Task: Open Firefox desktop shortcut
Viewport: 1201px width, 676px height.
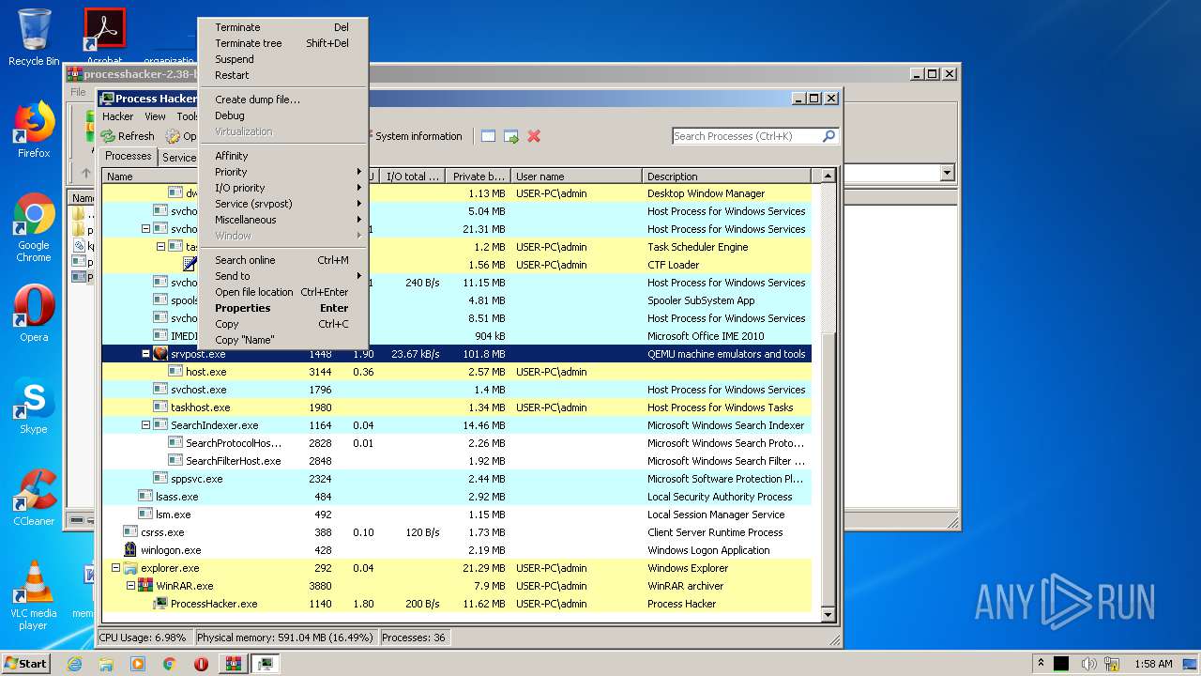Action: (x=34, y=130)
